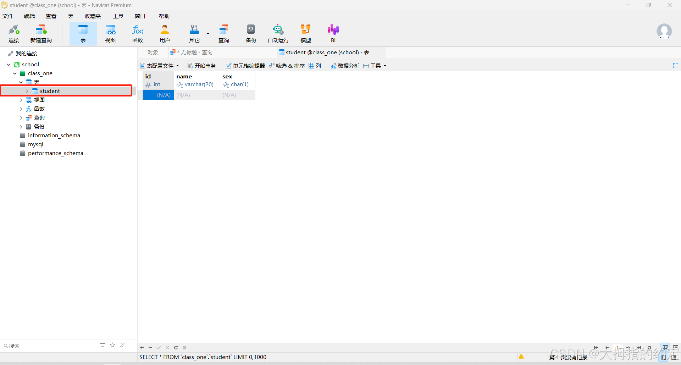Toggle the favorites star filter in sidebar
The width and height of the screenshot is (681, 365).
[112, 345]
